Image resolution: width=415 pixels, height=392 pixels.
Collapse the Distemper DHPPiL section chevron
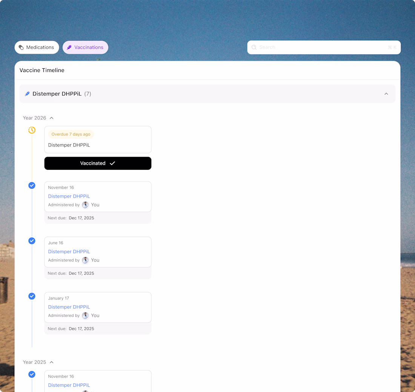[x=386, y=94]
